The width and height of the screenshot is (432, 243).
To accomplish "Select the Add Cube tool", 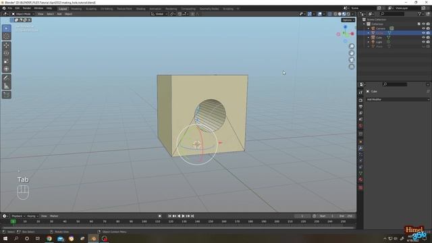I will [7, 95].
